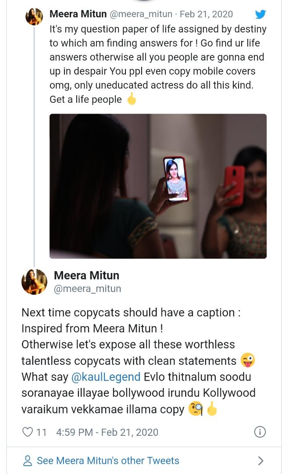Open See Meera Mitun's other Tweets link
Viewport: 289px width, 474px height.
108,461
